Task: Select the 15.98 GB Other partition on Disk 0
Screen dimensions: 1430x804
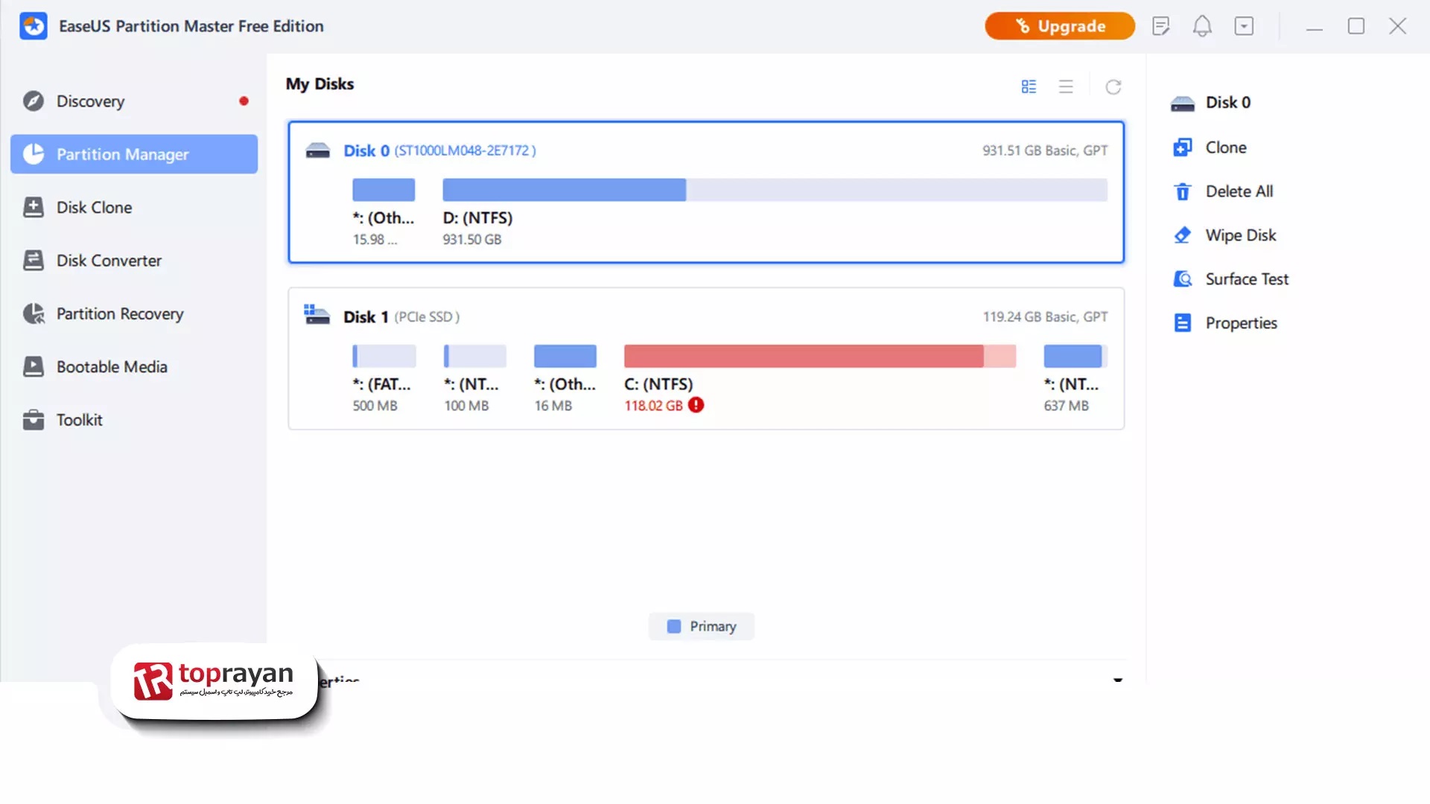Action: pyautogui.click(x=384, y=190)
